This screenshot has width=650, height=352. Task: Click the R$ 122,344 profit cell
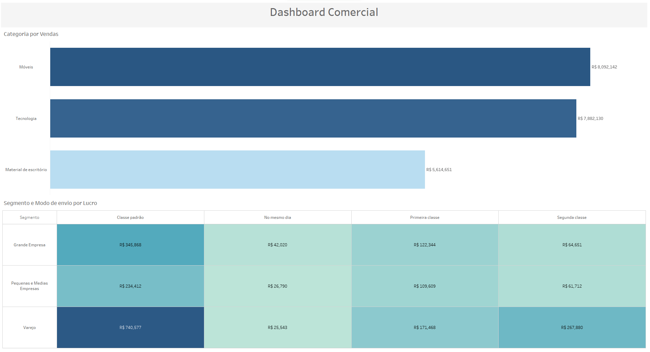click(425, 245)
